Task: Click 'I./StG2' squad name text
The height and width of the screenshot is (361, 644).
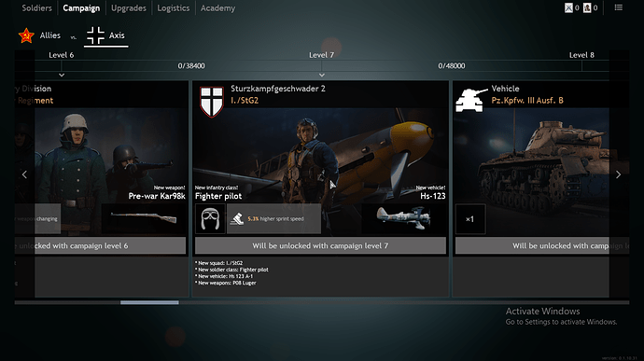Action: pyautogui.click(x=245, y=101)
